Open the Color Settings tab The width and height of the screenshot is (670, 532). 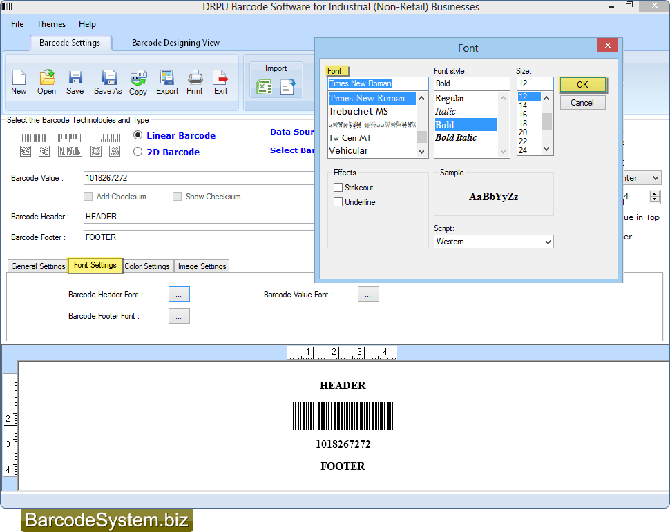(147, 266)
